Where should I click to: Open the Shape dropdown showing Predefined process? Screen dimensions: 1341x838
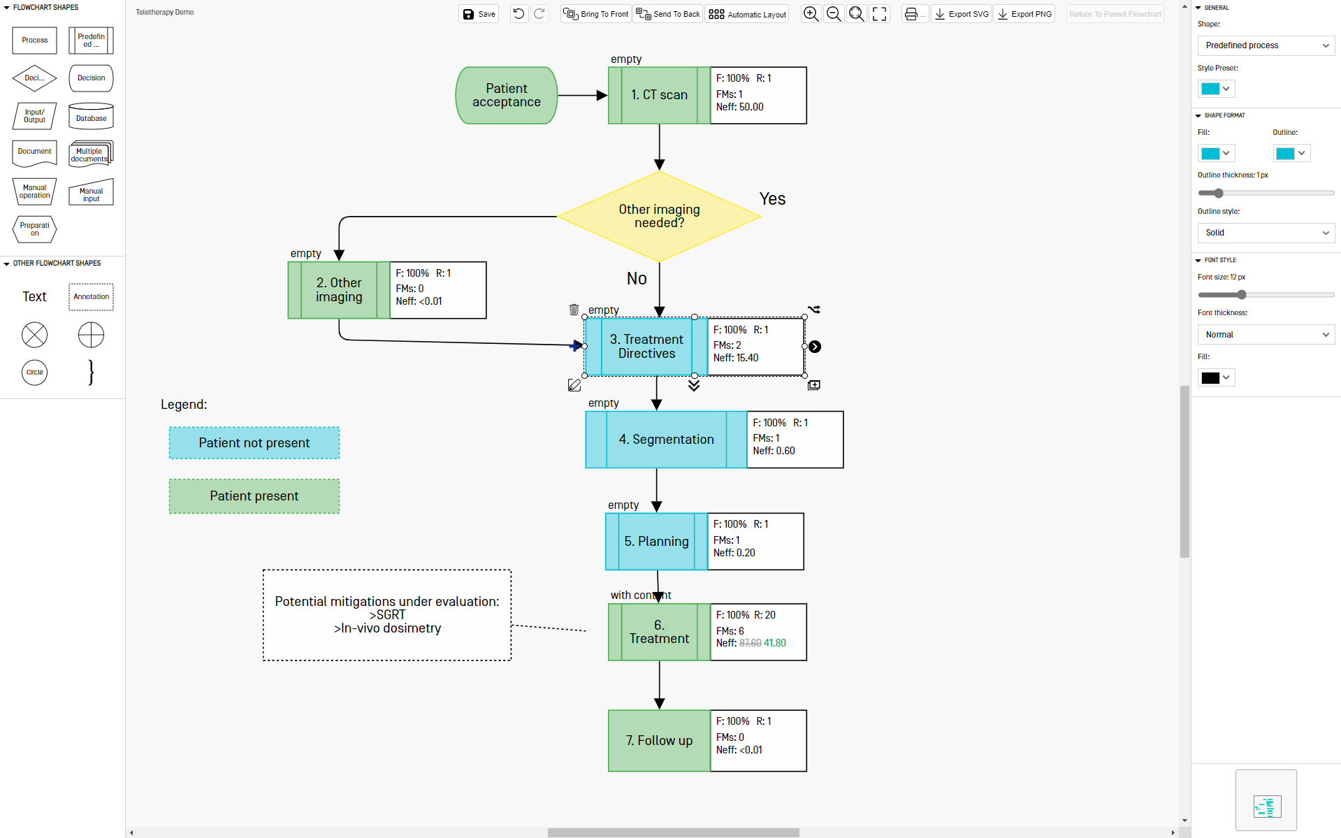(x=1266, y=45)
